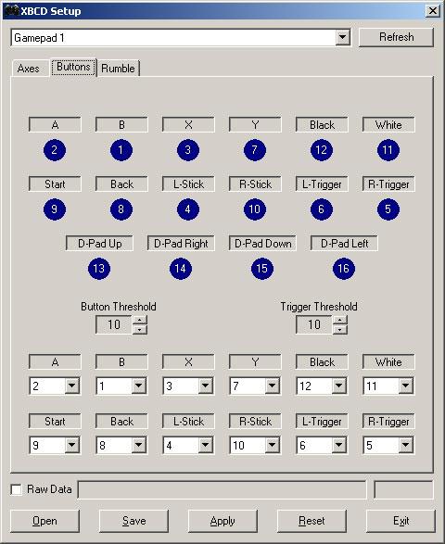This screenshot has width=445, height=544.
Task: Click the blue circle numbered 1 under B
Action: point(121,150)
